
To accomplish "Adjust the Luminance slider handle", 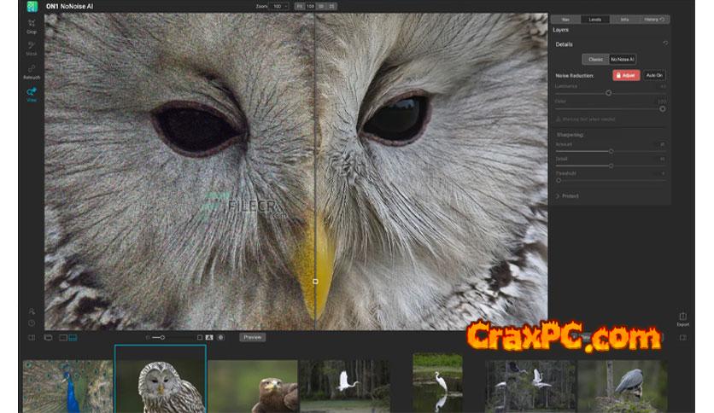I will (x=608, y=92).
